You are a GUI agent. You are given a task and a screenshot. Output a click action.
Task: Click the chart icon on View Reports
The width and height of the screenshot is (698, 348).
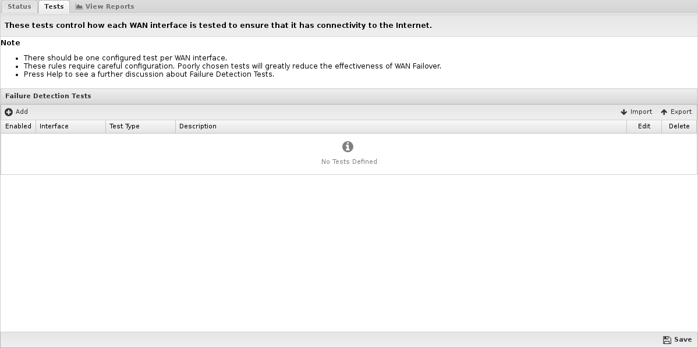(79, 7)
